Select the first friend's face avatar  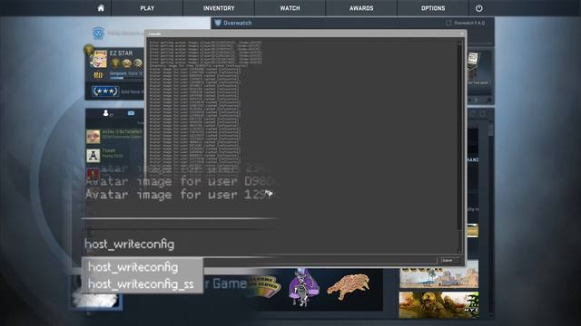click(93, 137)
